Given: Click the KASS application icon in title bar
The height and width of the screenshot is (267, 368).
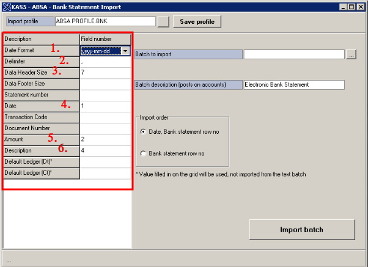Looking at the screenshot, I should coord(7,7).
